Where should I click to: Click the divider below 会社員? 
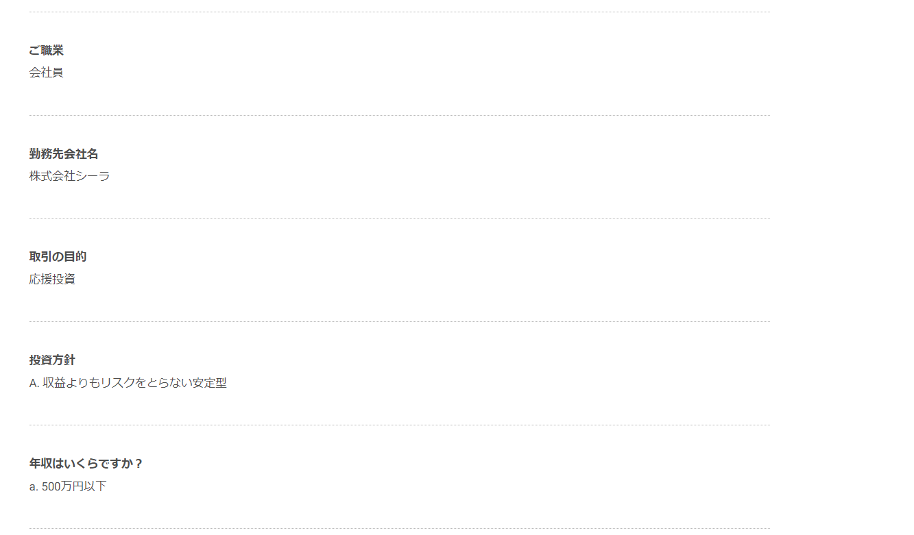(x=400, y=116)
